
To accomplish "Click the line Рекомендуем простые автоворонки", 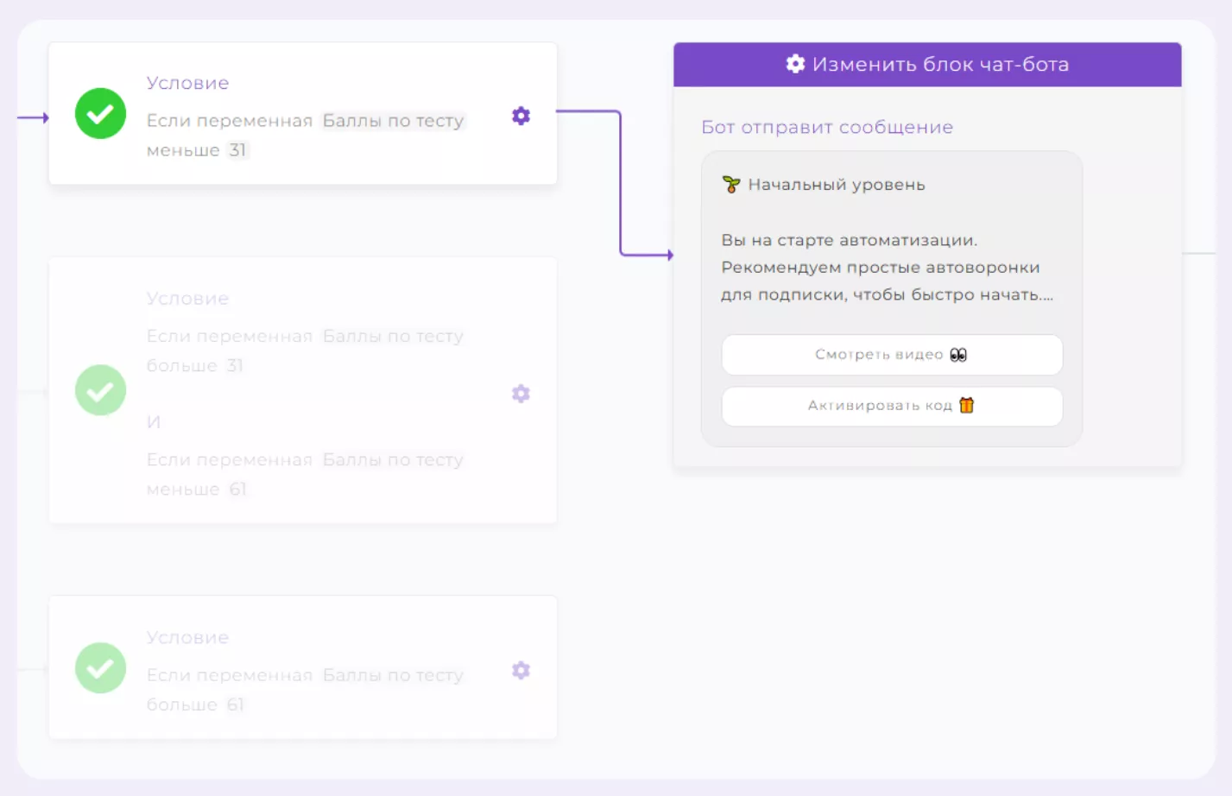I will [x=881, y=268].
